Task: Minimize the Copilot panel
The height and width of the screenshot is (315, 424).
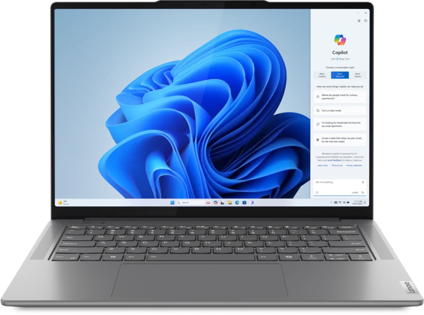Action: 358,13
